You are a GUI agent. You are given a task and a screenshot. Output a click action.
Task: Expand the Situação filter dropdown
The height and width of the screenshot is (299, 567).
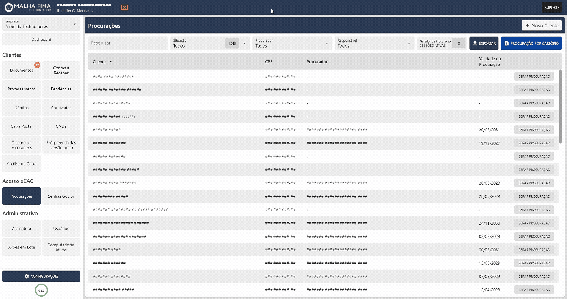click(245, 43)
